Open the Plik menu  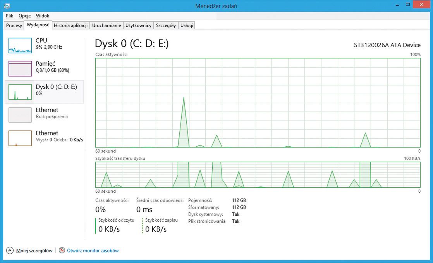[x=9, y=16]
